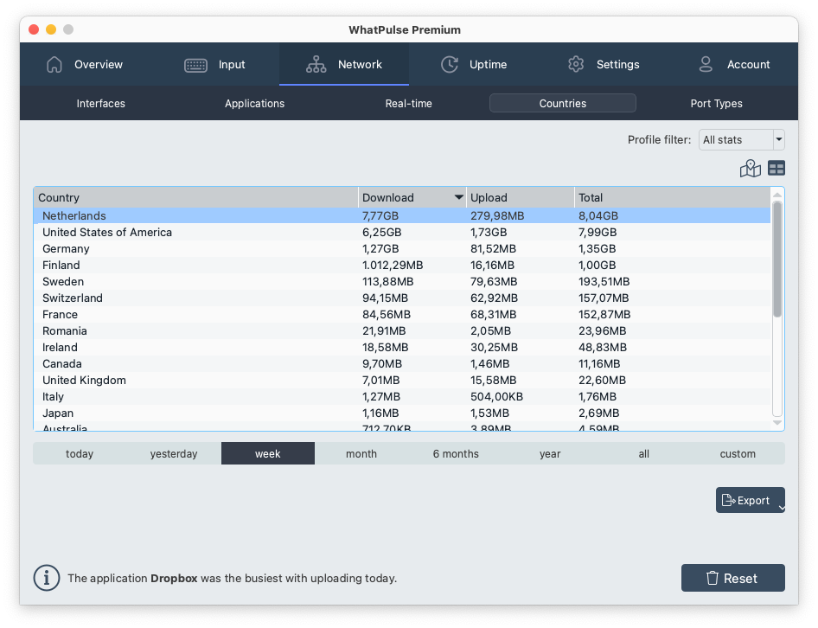This screenshot has height=628, width=818.
Task: Click the Uptime clock icon
Action: [449, 64]
